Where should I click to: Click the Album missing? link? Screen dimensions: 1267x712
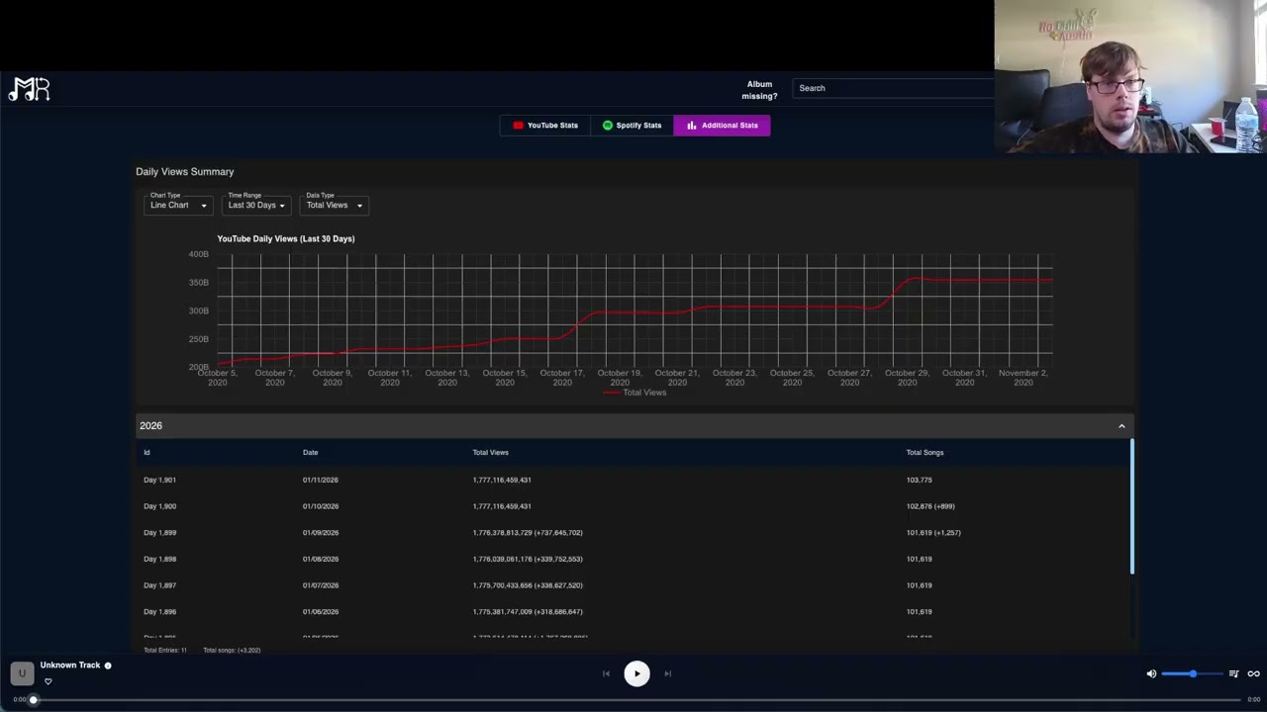click(759, 90)
